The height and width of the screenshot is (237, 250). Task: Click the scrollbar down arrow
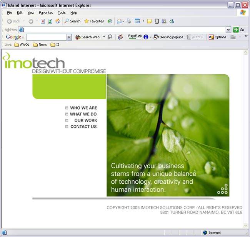245,225
